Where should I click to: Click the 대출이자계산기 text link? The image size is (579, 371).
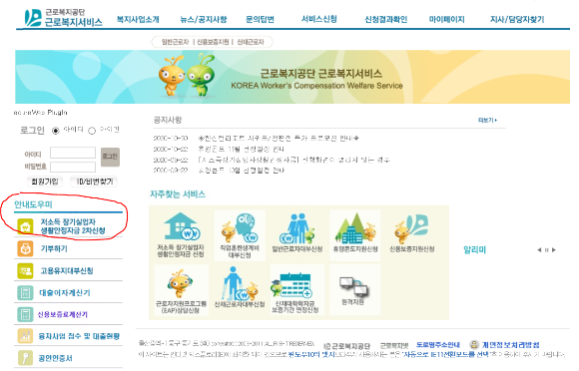65,293
